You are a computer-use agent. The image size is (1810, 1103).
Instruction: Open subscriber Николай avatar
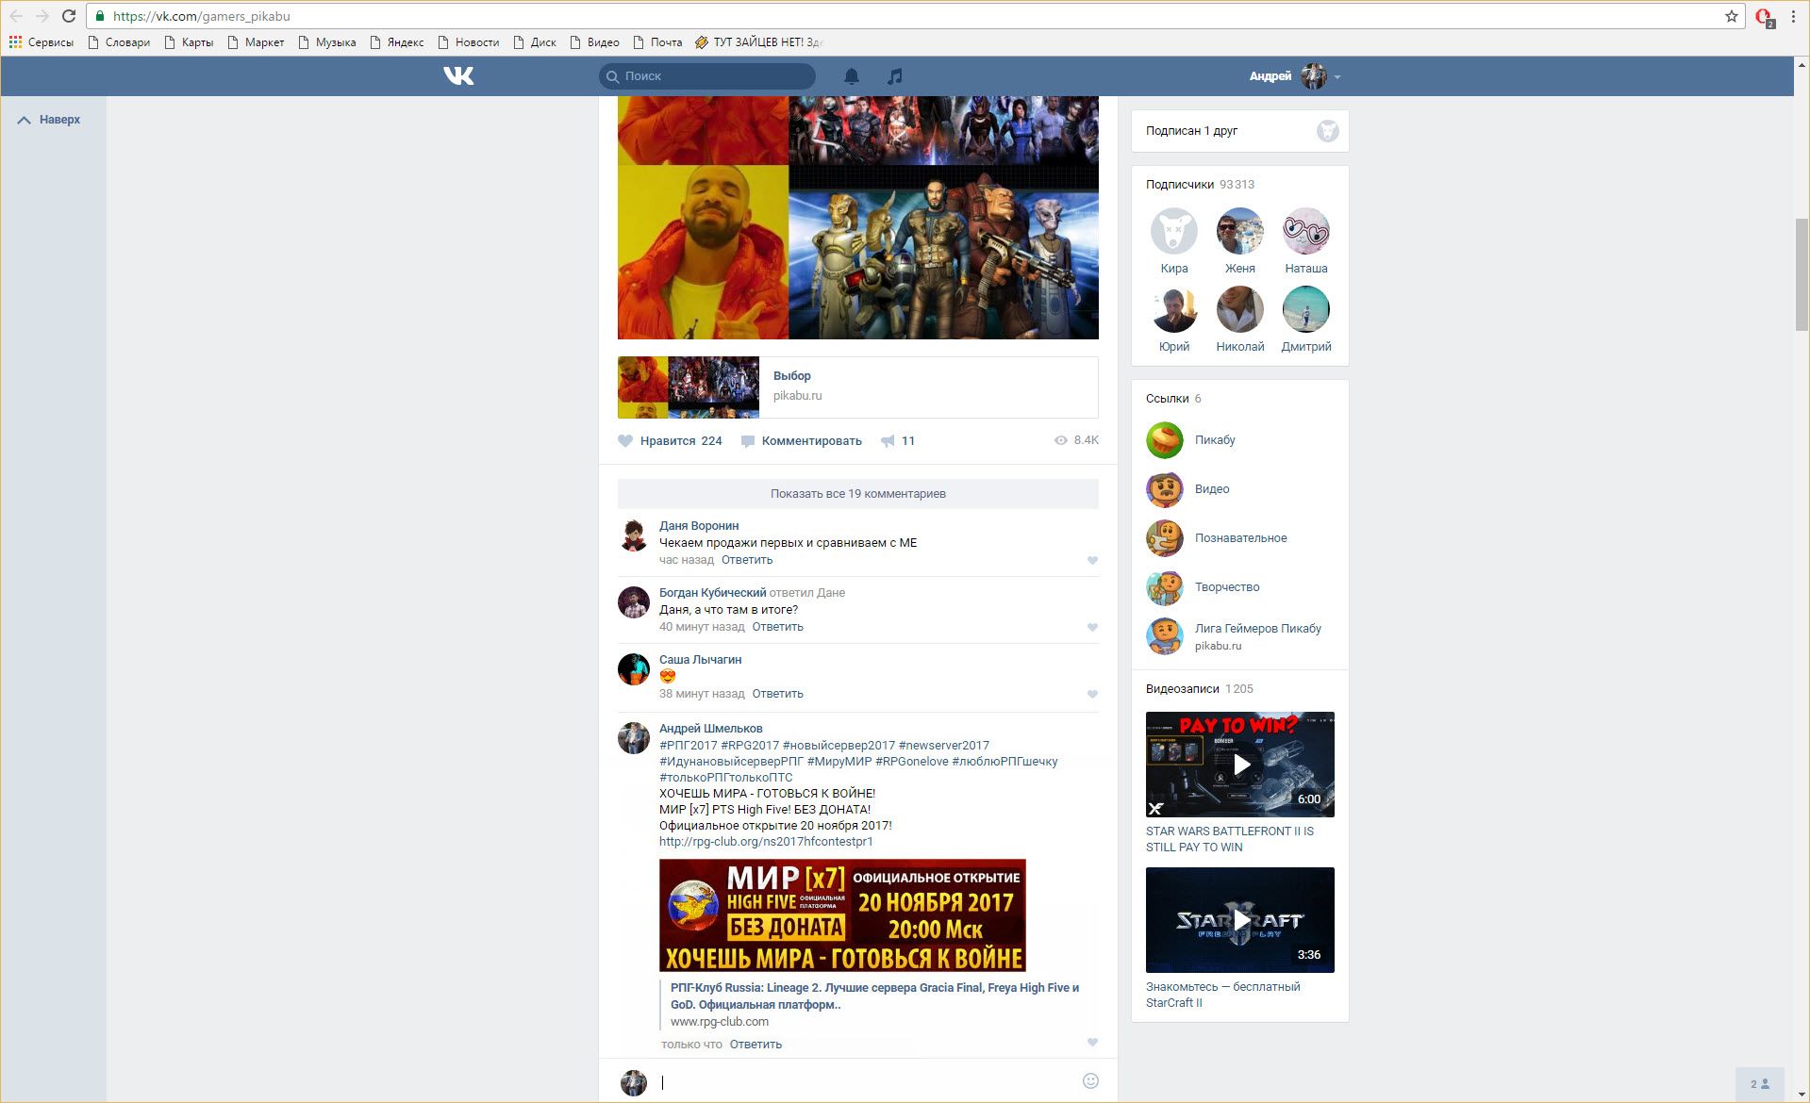1239,309
